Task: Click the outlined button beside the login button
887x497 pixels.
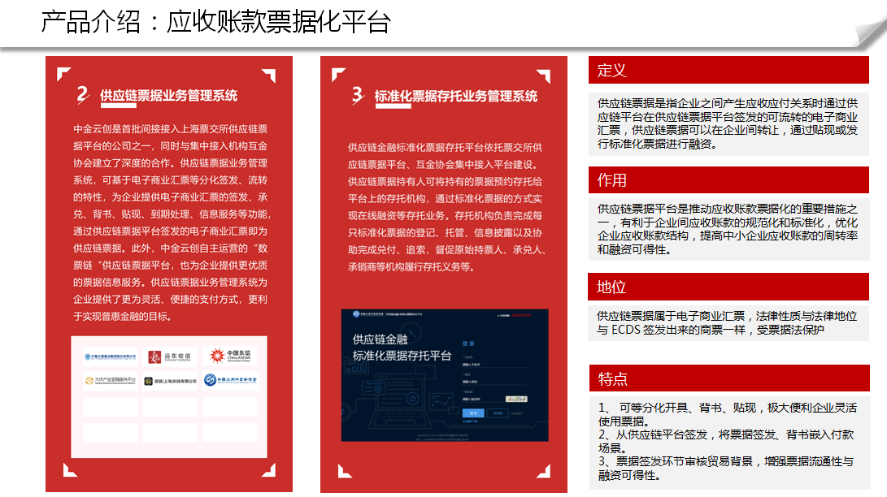Action: tap(498, 413)
